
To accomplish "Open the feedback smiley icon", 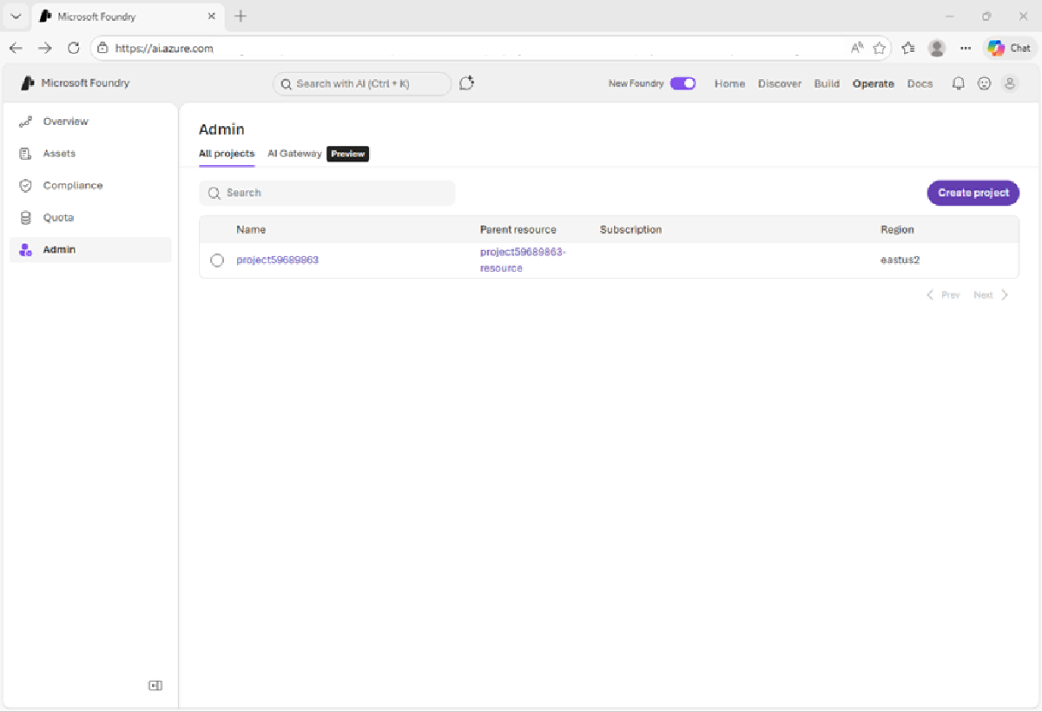I will point(984,82).
